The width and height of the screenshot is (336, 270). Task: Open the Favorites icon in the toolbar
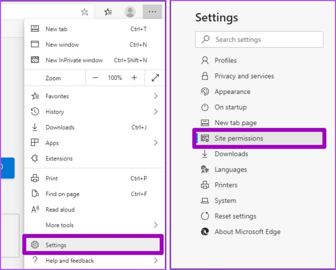point(108,11)
